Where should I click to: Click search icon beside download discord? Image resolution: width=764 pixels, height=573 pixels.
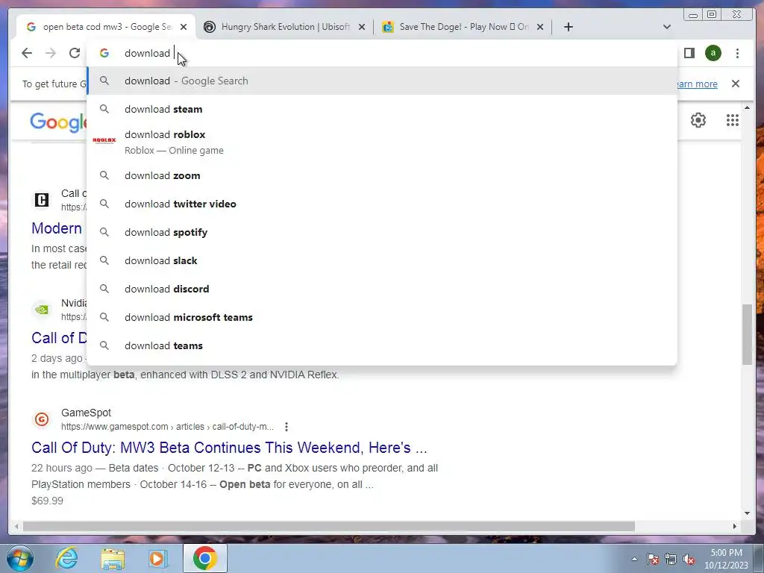click(x=104, y=289)
